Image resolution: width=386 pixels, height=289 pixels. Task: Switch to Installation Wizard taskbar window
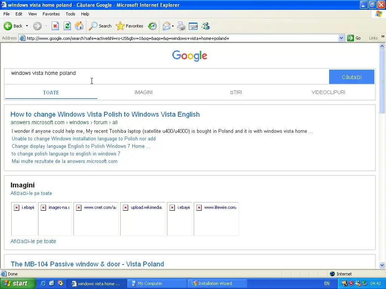coord(217,283)
